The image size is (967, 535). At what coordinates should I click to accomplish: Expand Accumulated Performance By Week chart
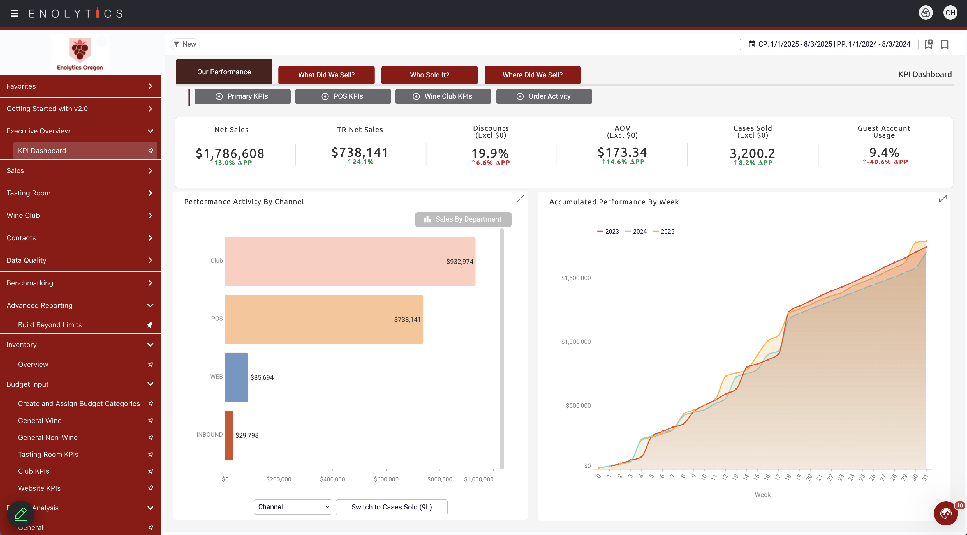[943, 199]
